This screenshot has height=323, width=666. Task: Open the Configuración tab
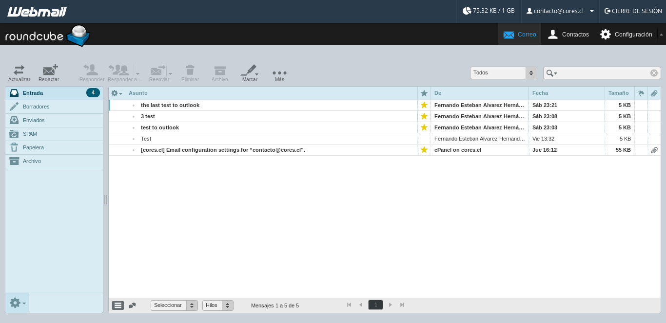pyautogui.click(x=626, y=34)
